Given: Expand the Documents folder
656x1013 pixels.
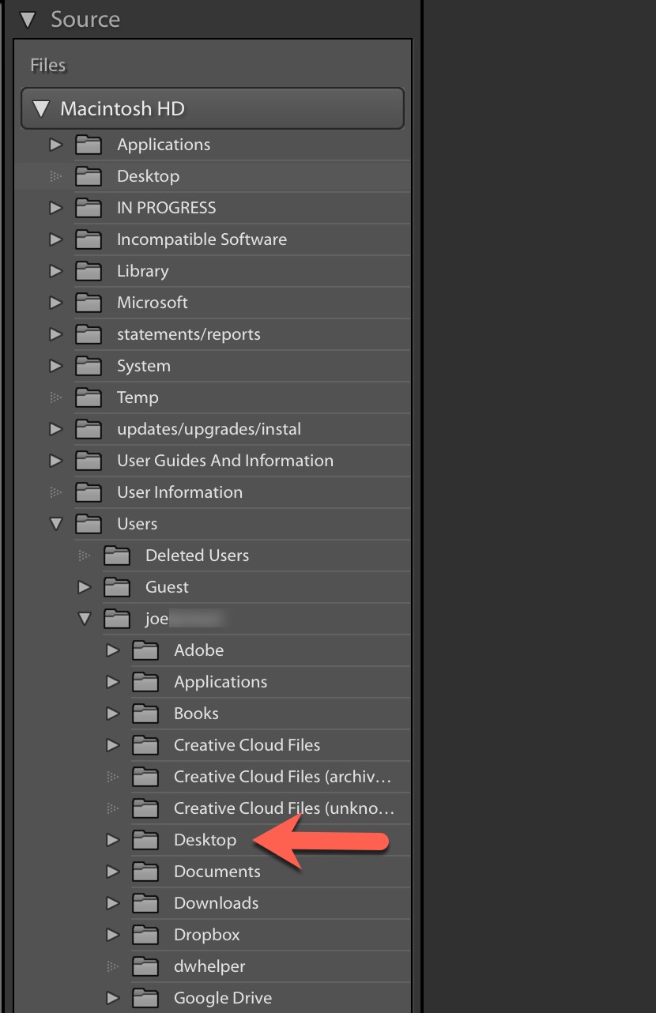Looking at the screenshot, I should (x=112, y=872).
